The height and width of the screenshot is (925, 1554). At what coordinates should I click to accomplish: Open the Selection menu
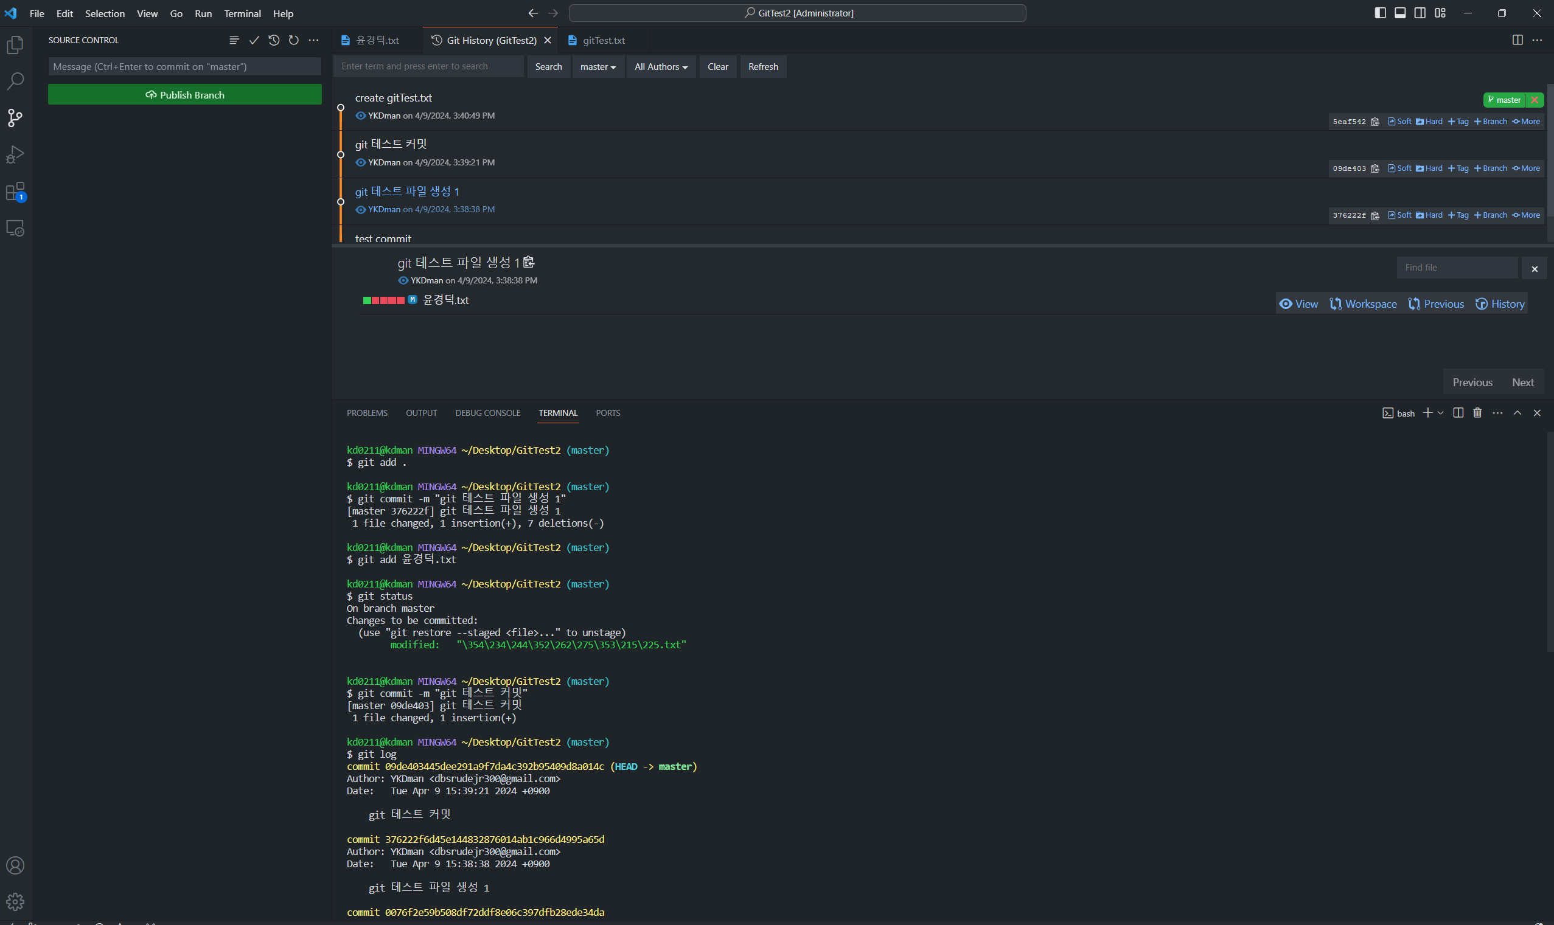click(x=105, y=13)
